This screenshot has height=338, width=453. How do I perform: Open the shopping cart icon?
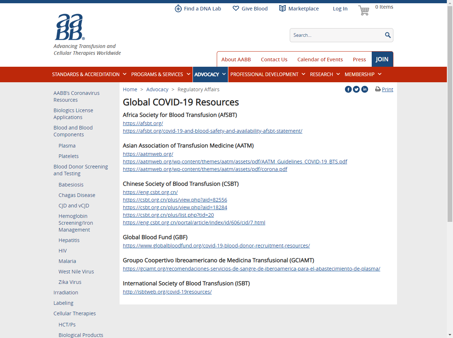364,10
